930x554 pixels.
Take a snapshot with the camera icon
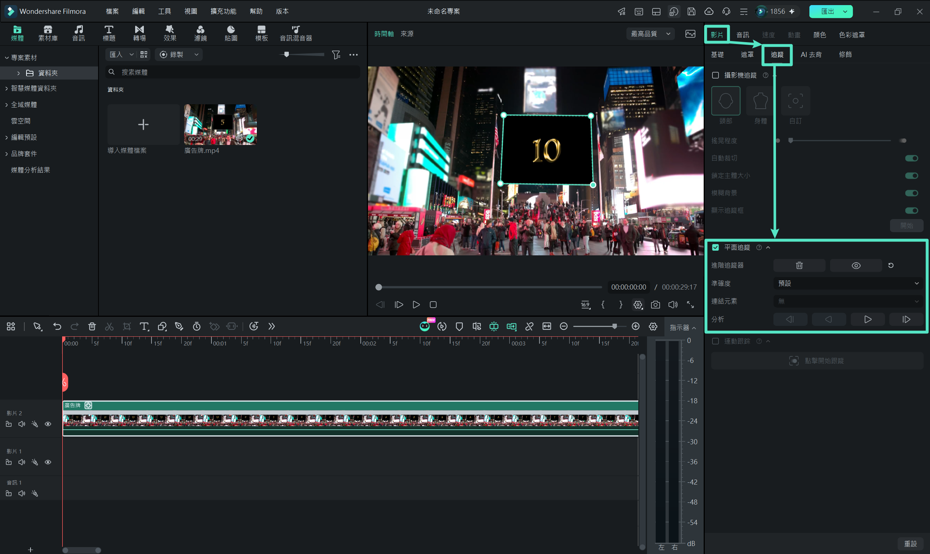tap(655, 305)
